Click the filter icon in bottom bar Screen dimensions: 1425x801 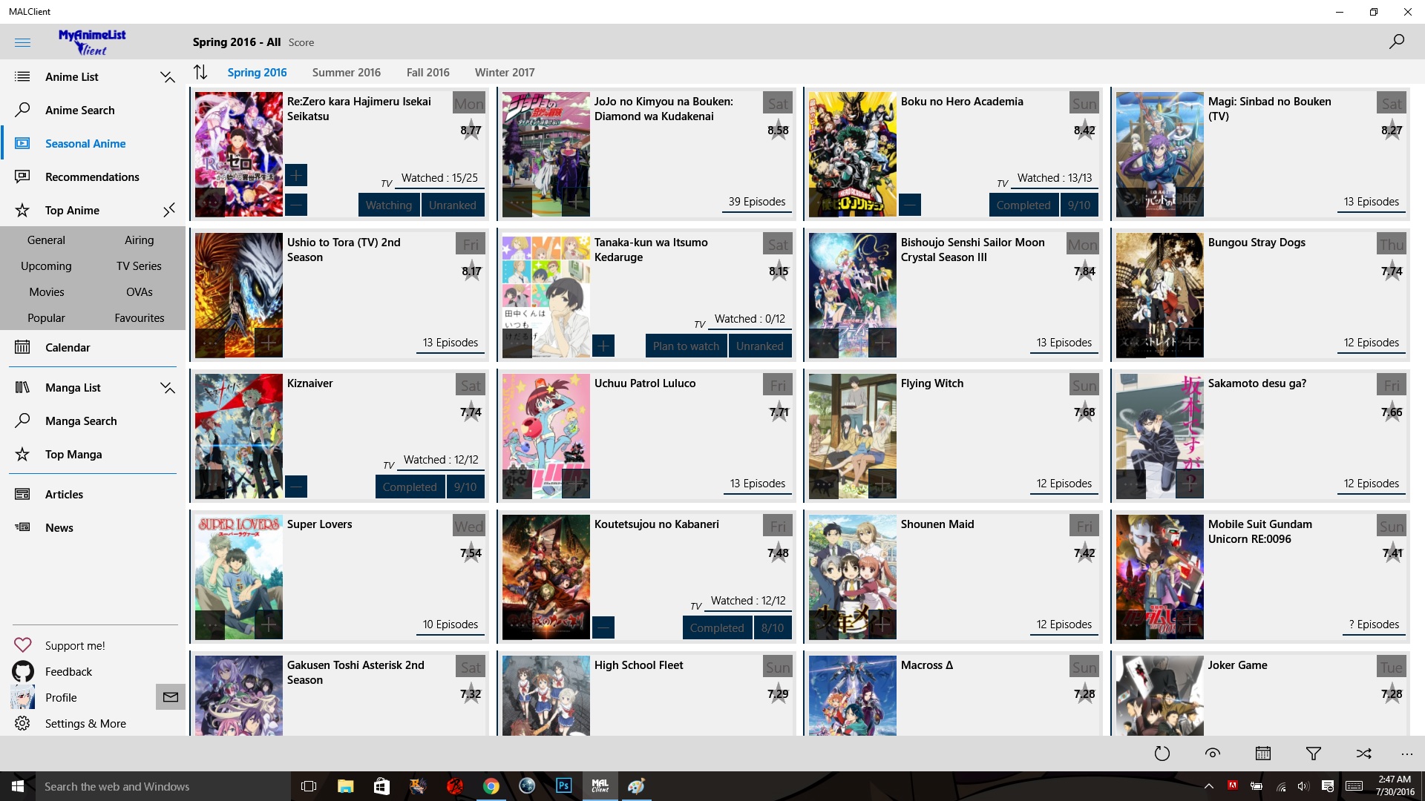click(1312, 752)
